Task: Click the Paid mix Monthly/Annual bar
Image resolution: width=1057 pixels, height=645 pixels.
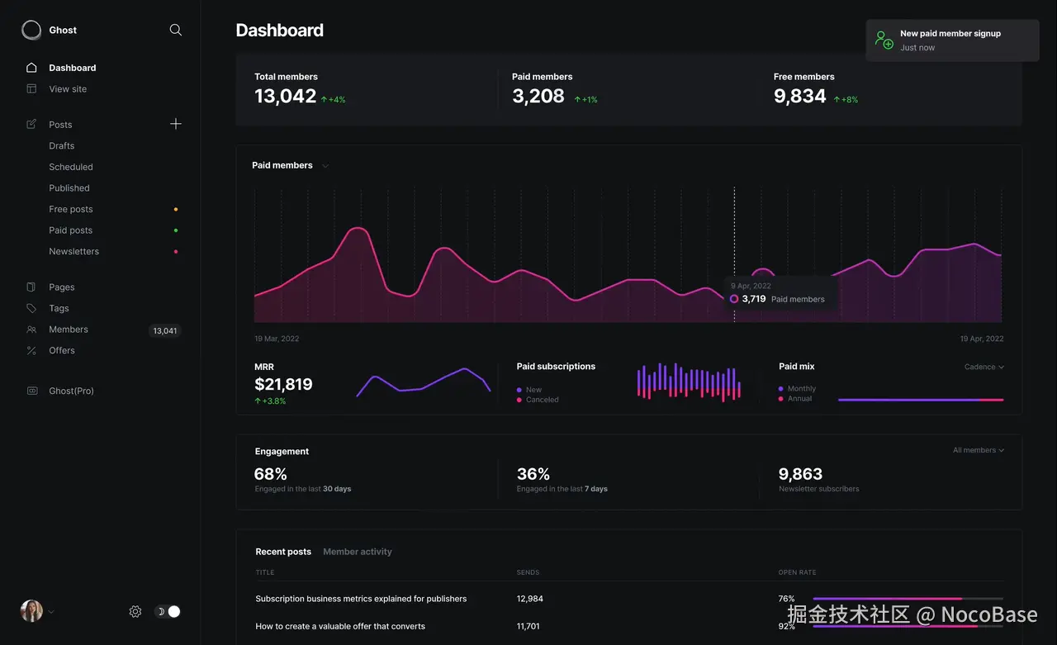Action: click(921, 400)
